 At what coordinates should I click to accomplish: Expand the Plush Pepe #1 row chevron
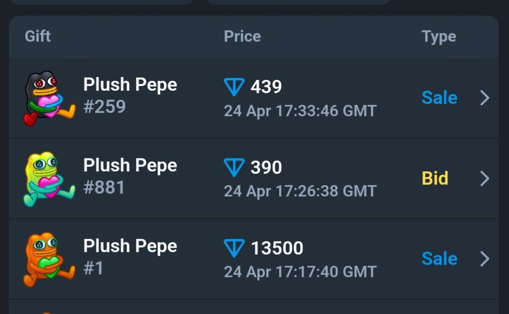484,259
